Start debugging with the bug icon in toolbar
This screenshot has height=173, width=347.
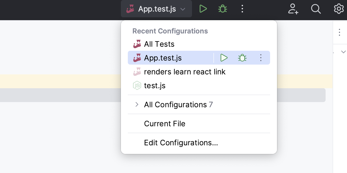(222, 9)
